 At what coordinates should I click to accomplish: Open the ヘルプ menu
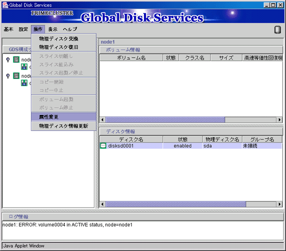coord(70,29)
